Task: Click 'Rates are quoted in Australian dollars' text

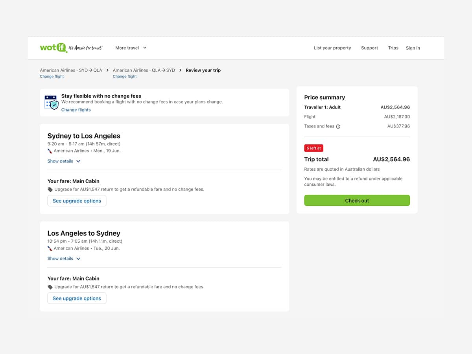Action: (342, 169)
